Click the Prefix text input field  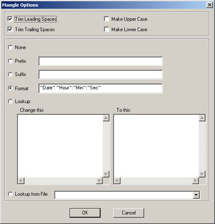point(101,61)
